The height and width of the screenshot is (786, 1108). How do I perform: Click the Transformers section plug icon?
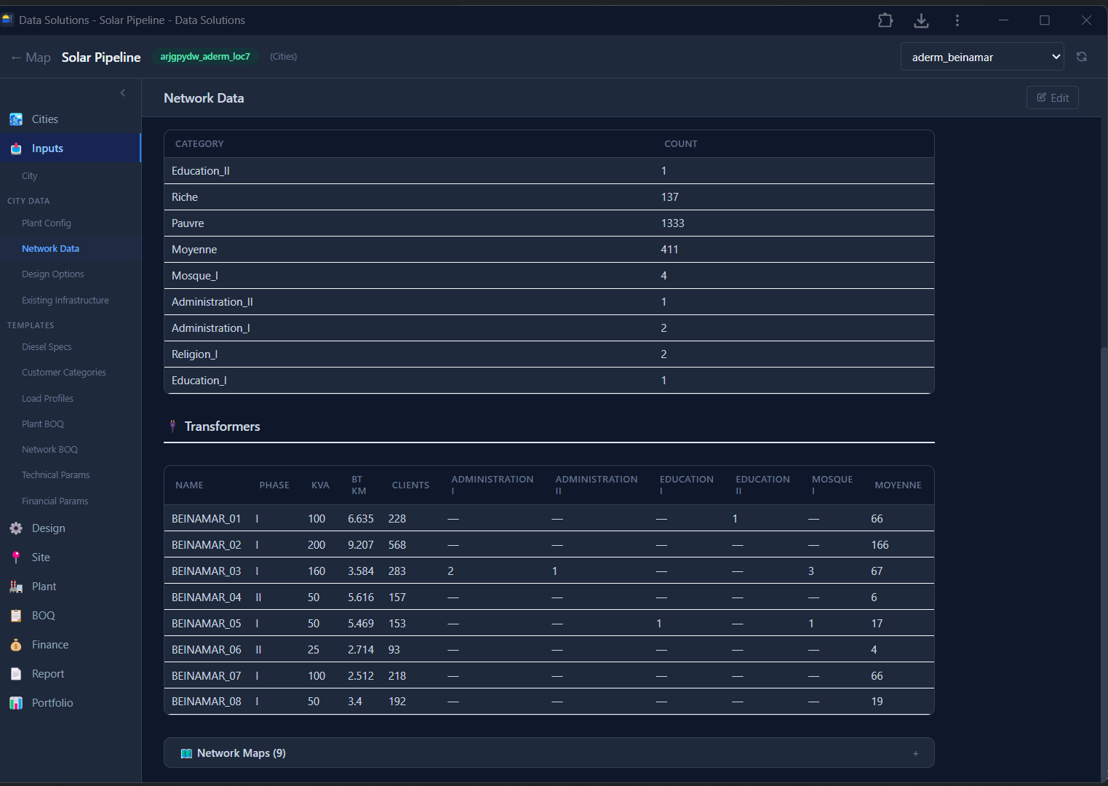(172, 426)
